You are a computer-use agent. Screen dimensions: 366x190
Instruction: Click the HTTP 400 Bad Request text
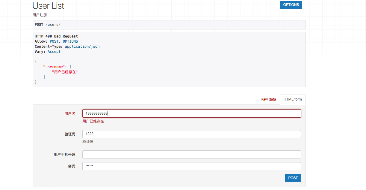pos(56,36)
